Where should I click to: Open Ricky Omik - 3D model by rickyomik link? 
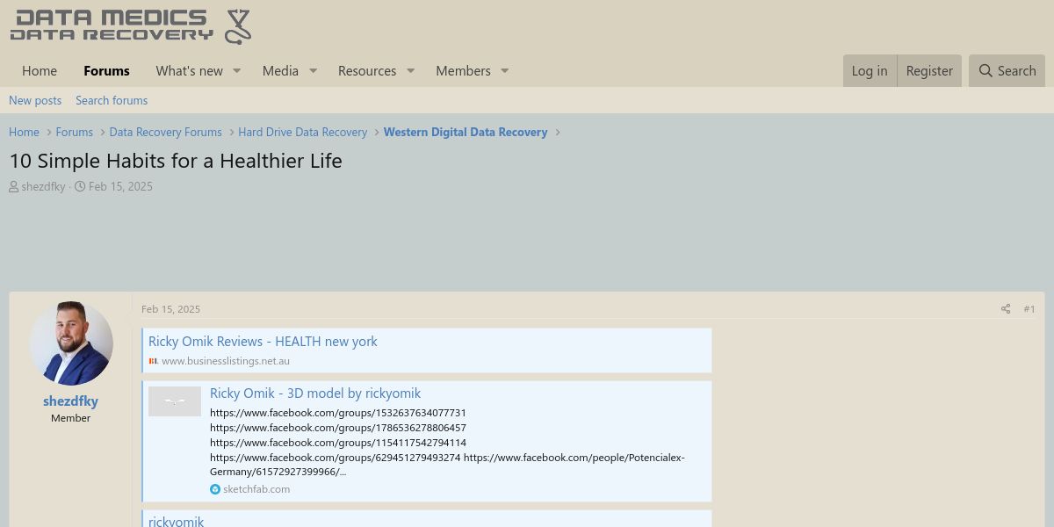click(x=315, y=393)
